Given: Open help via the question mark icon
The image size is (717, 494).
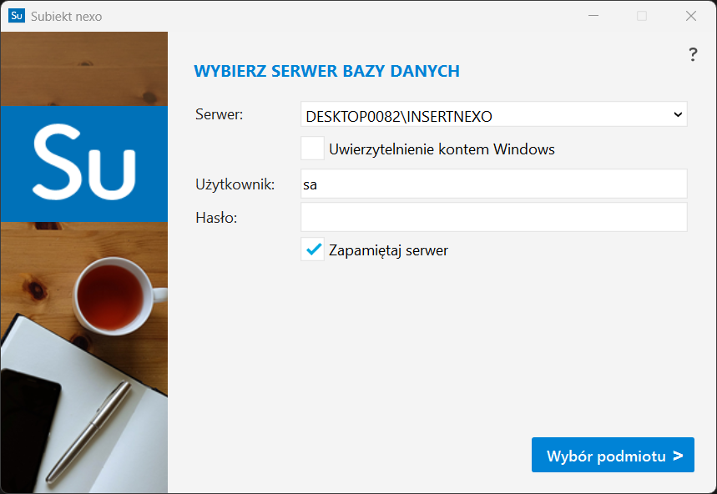Looking at the screenshot, I should point(693,54).
